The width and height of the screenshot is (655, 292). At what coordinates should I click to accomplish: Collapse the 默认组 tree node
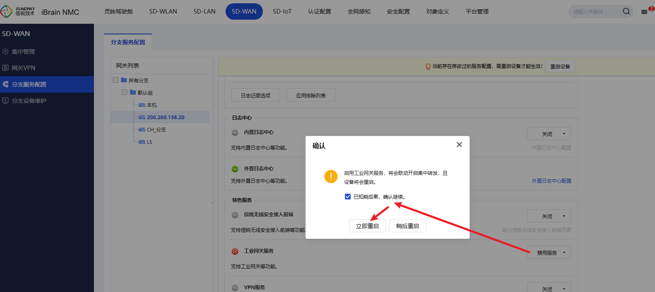[x=124, y=93]
